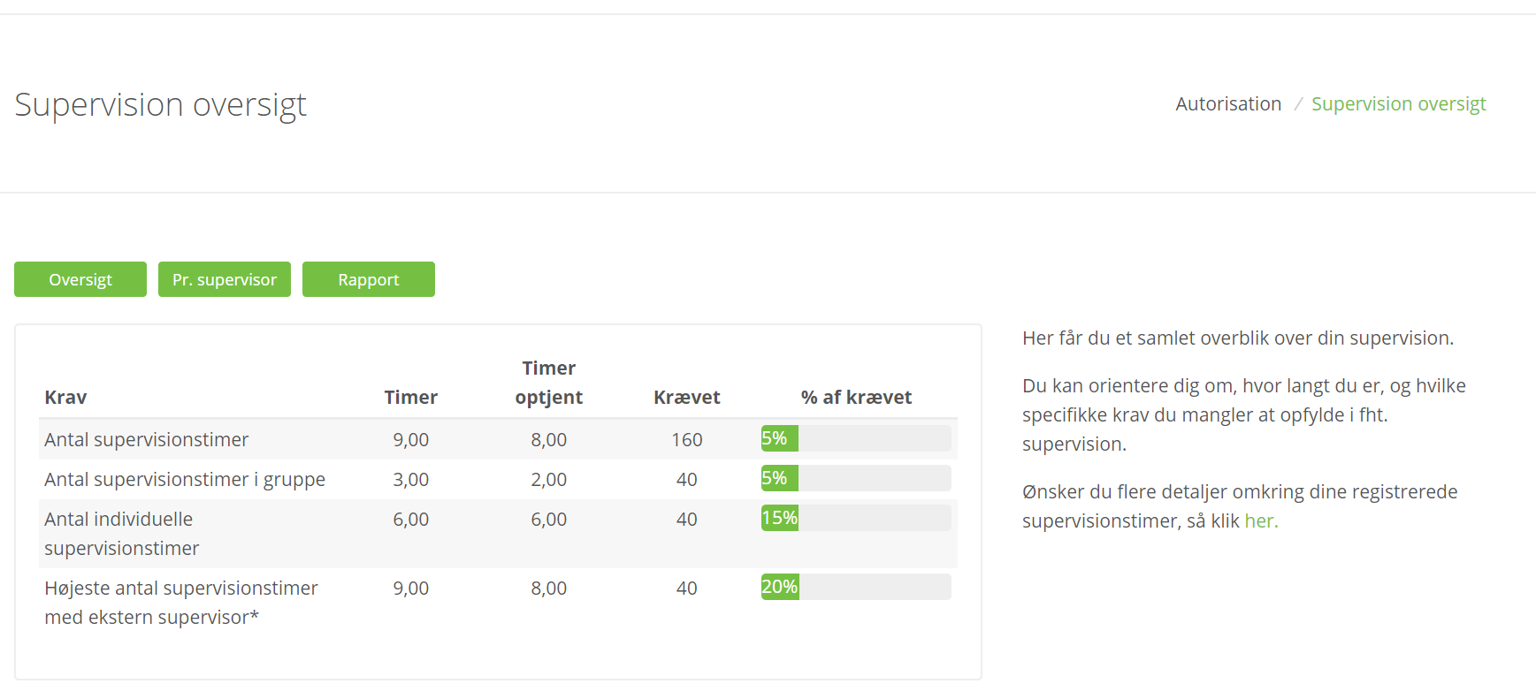The width and height of the screenshot is (1536, 699).
Task: Select the Antal supervisionstimer row label
Action: coord(146,439)
